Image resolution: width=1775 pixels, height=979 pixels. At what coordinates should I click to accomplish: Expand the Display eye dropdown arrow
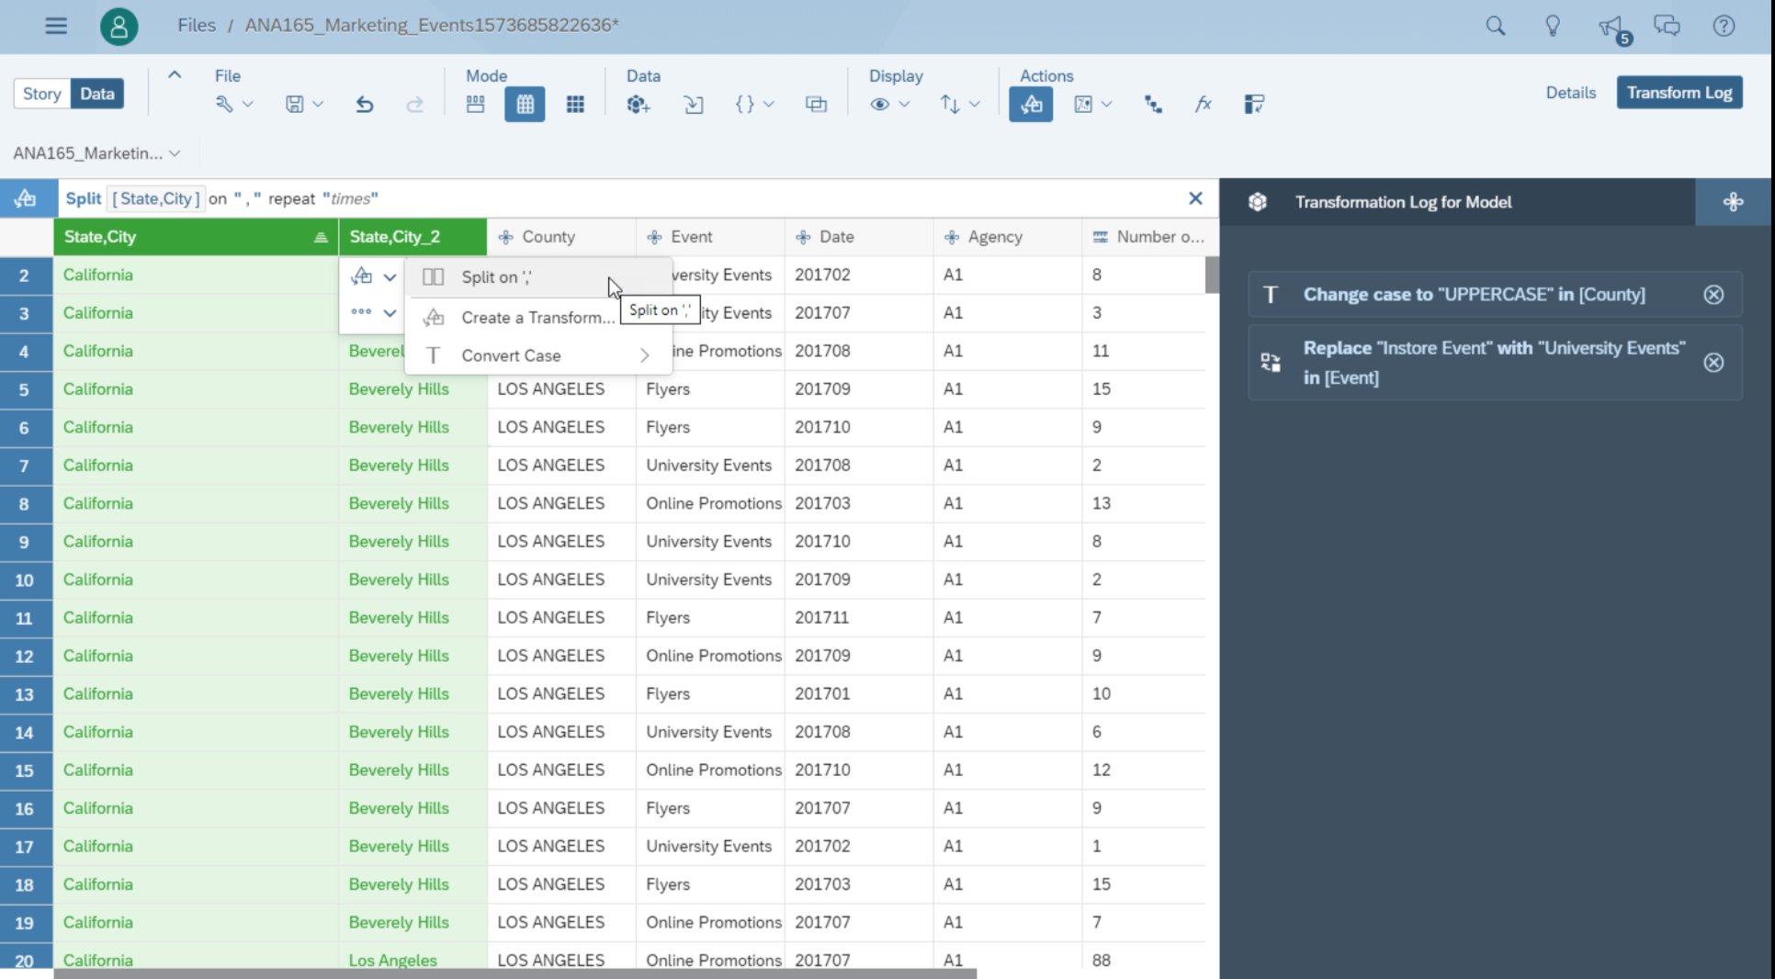pos(904,105)
